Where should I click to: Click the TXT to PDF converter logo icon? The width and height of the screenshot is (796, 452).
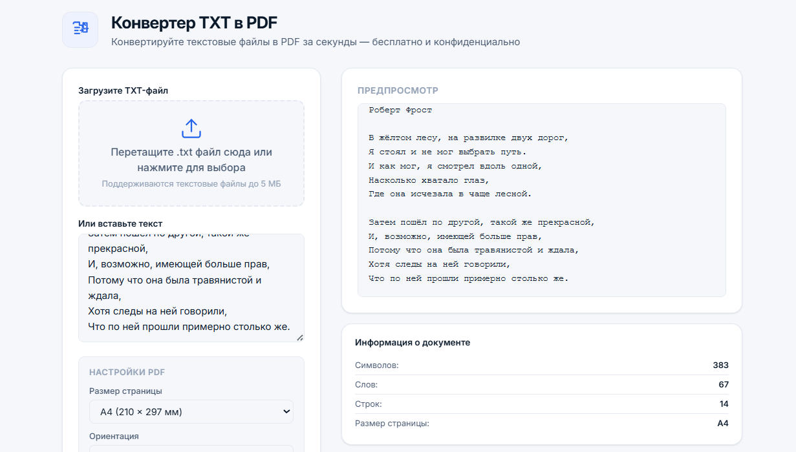tap(80, 30)
